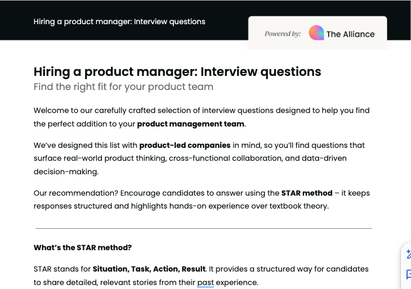Click bold "Situation, Task, Action, Result" text

(149, 269)
